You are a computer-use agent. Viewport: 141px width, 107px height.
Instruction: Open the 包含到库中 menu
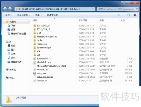(x=24, y=15)
